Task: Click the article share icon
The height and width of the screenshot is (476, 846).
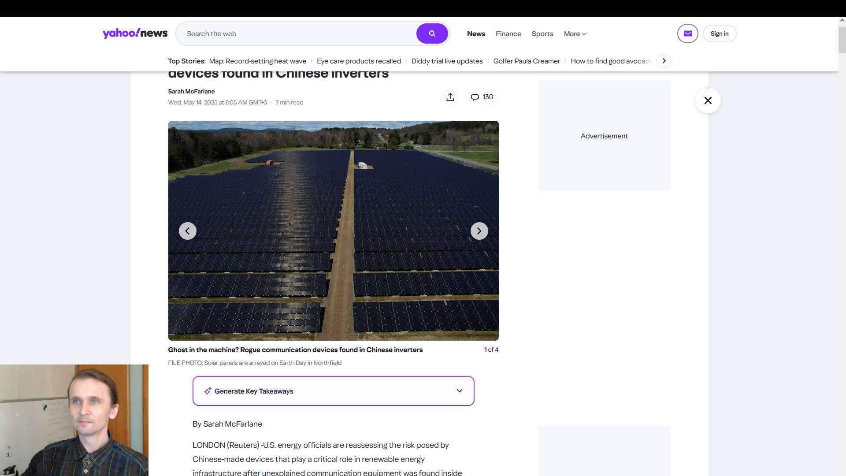Action: 450,97
